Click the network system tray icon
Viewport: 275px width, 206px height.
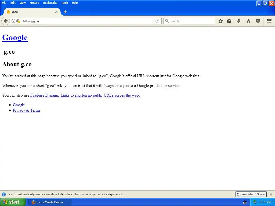[x=255, y=202]
